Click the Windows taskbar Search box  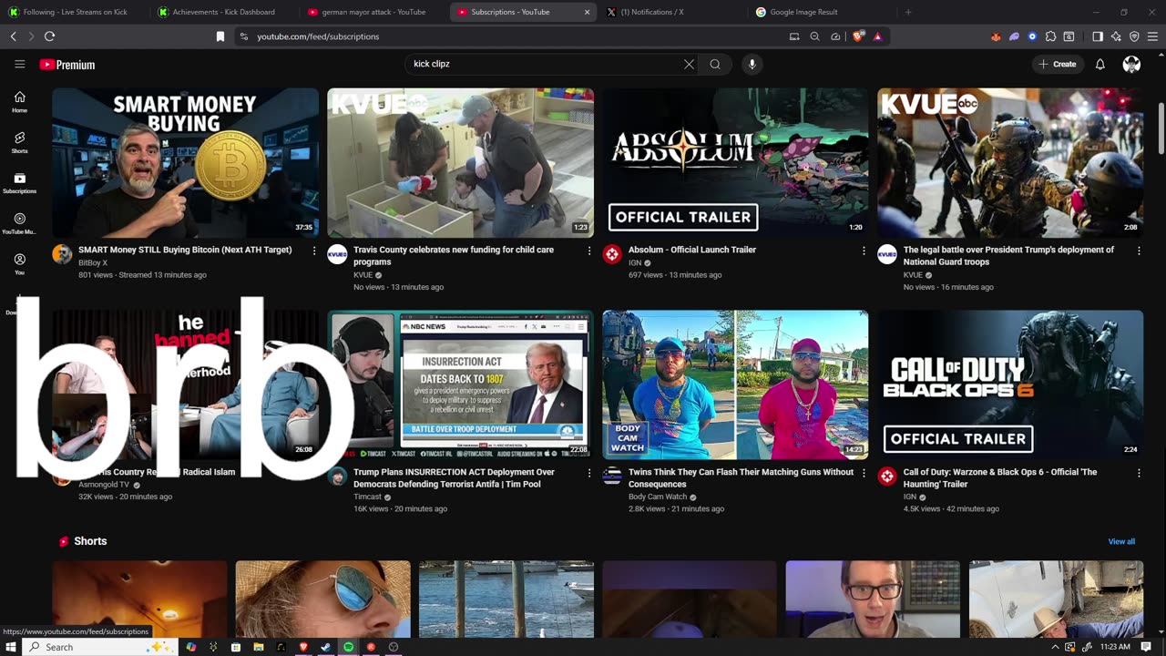99,647
